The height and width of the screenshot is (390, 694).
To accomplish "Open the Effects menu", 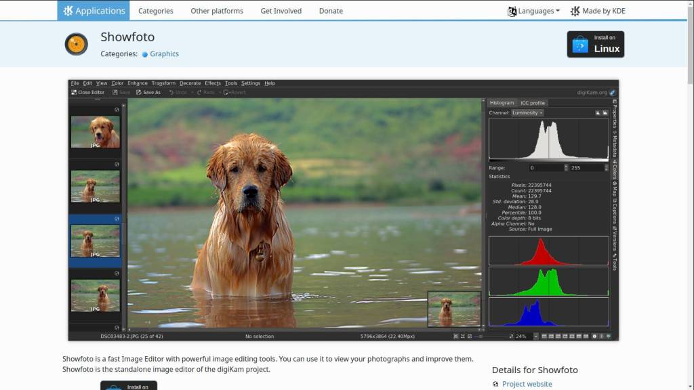I will pos(212,83).
